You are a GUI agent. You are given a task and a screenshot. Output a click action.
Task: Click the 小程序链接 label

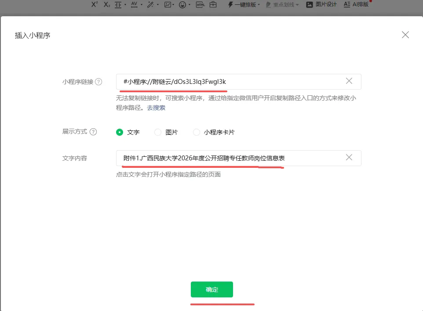[x=78, y=82]
